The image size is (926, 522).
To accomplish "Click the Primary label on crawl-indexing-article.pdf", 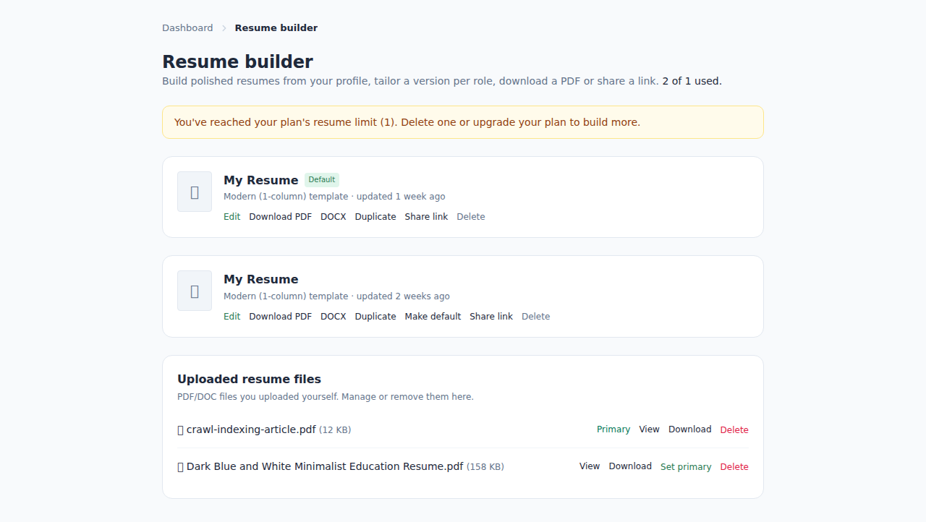I will [x=613, y=429].
